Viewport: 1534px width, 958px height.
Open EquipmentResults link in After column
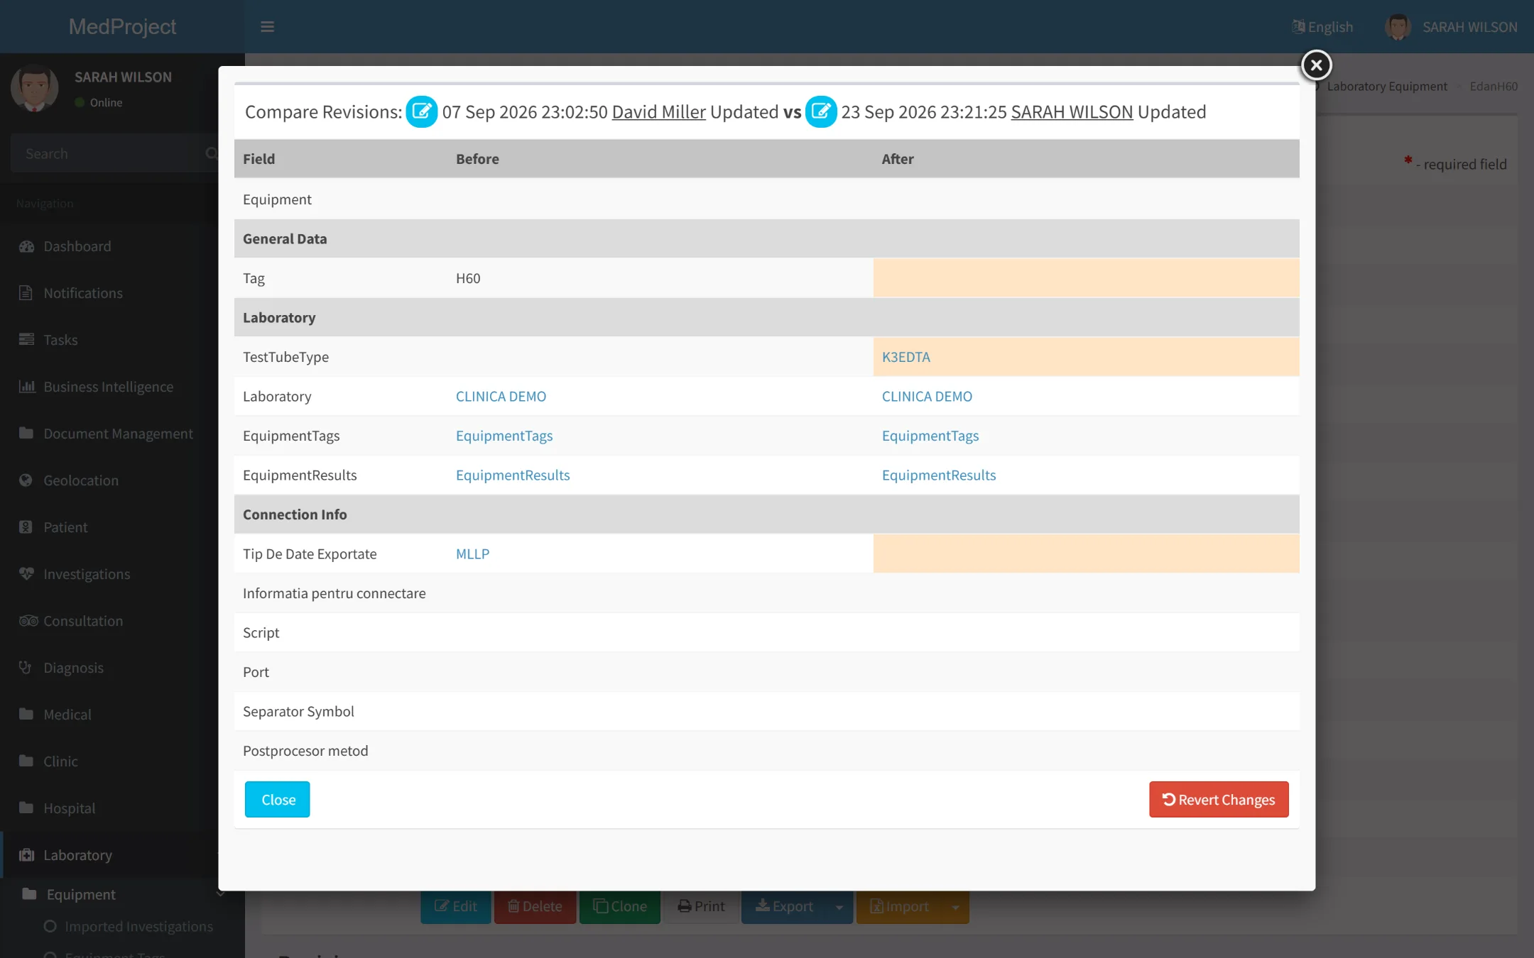[x=939, y=475]
